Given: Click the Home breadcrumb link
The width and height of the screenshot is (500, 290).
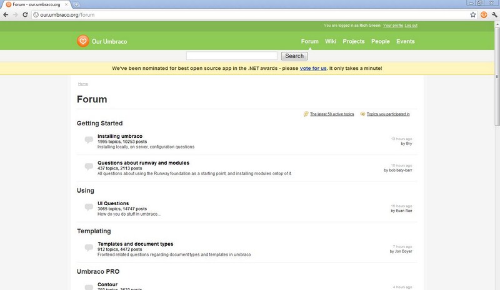Looking at the screenshot, I should [83, 84].
